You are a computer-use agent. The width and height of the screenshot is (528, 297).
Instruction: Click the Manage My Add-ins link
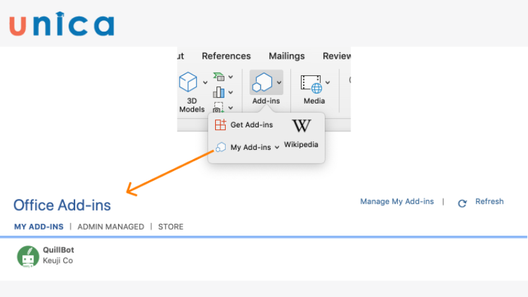point(397,201)
